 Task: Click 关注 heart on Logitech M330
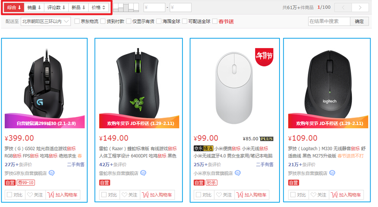click(x=319, y=195)
